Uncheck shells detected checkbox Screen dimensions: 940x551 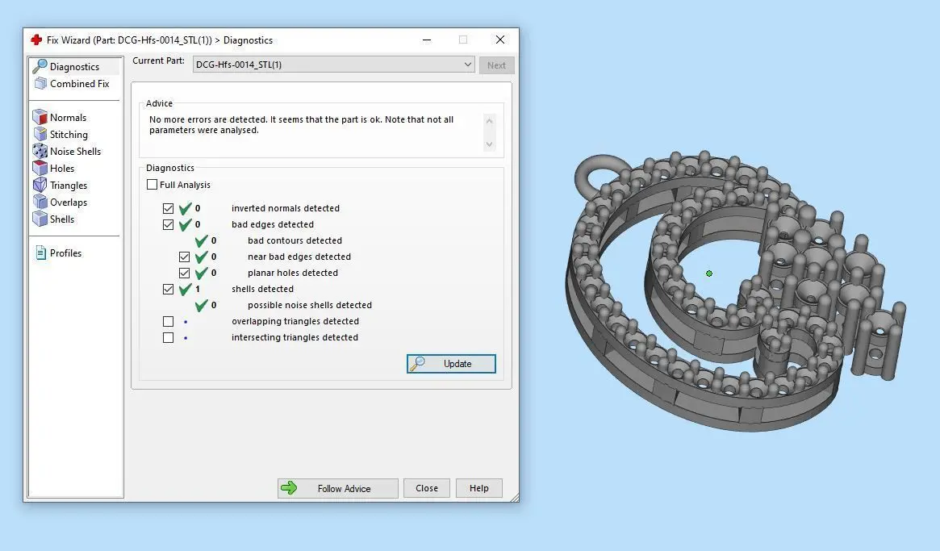coord(169,290)
